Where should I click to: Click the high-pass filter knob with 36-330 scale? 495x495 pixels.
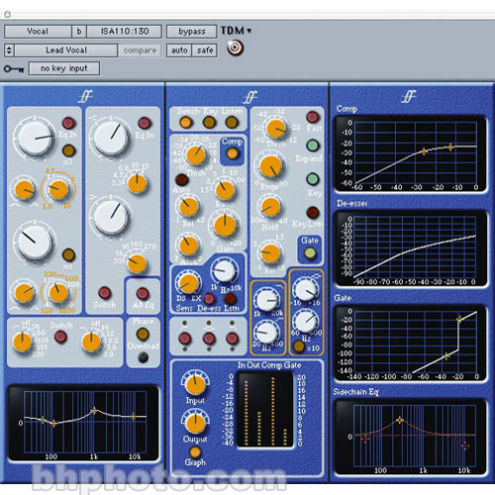point(22,342)
